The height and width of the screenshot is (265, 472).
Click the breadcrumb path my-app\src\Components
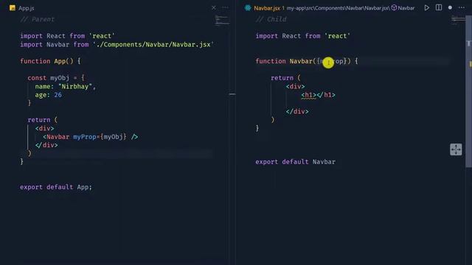point(315,8)
